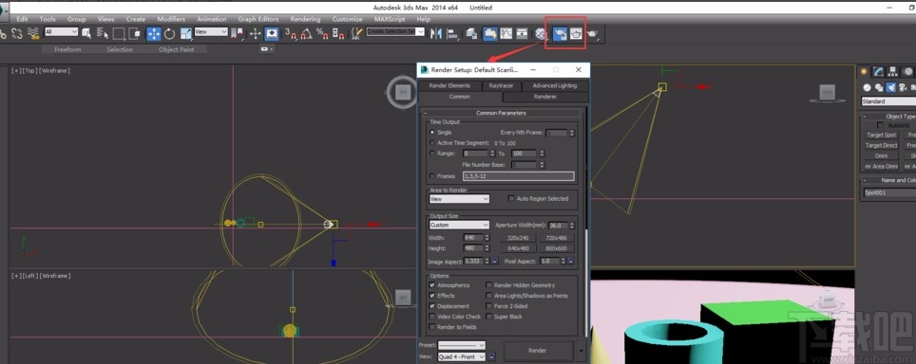The height and width of the screenshot is (364, 916).
Task: Open the Area to Render View dropdown
Action: [459, 199]
